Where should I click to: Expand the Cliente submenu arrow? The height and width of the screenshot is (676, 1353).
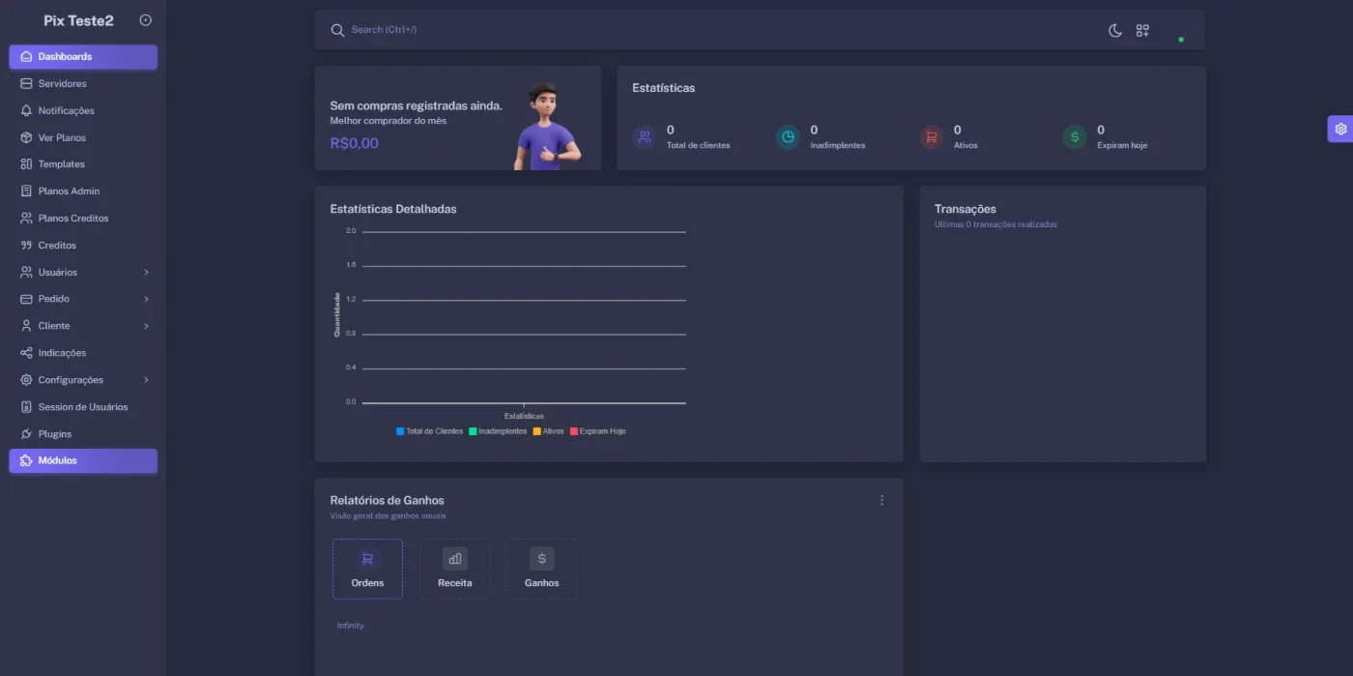146,326
